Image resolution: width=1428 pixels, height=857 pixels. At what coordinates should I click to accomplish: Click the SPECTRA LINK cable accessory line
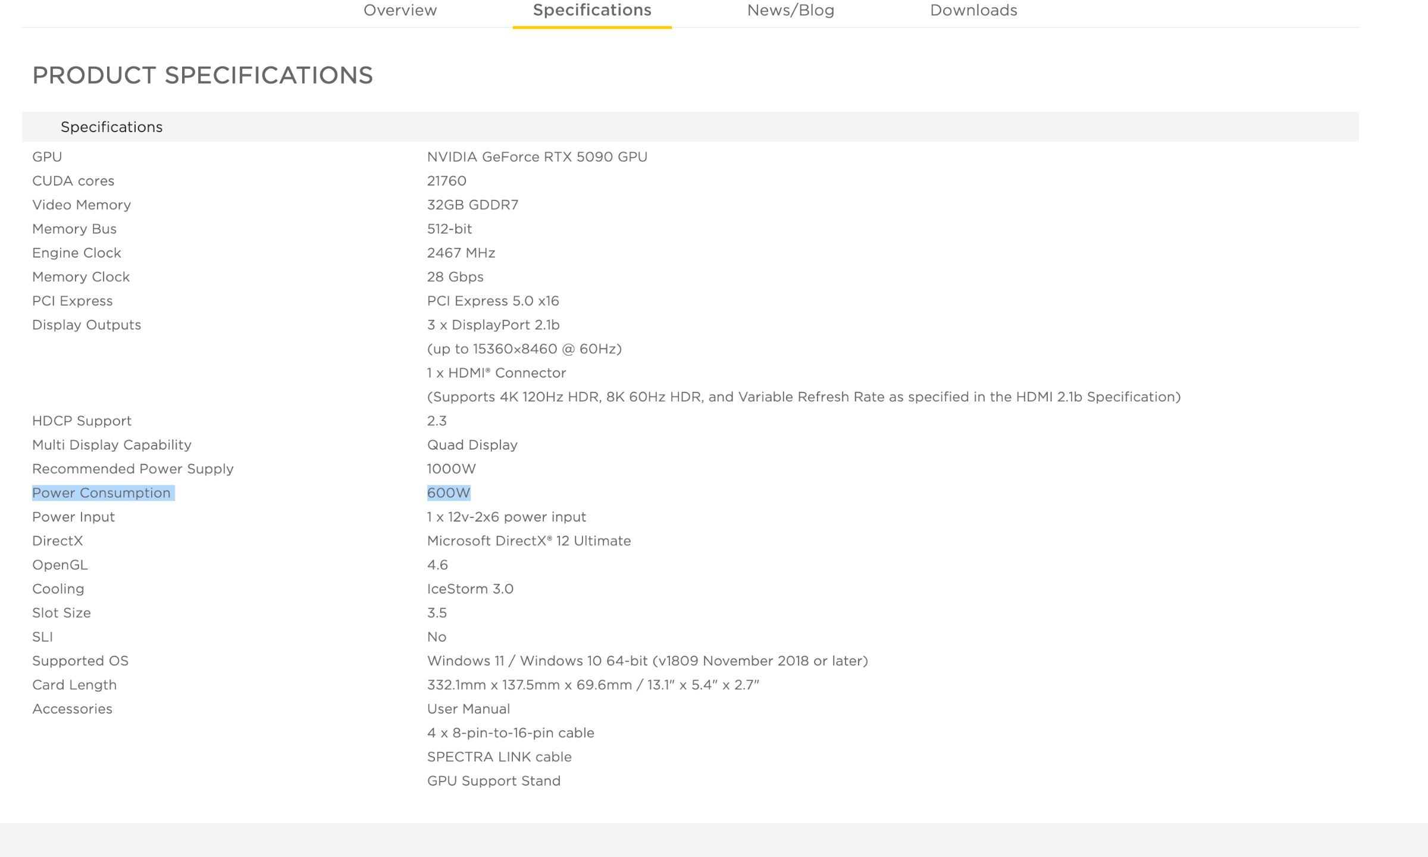(499, 757)
